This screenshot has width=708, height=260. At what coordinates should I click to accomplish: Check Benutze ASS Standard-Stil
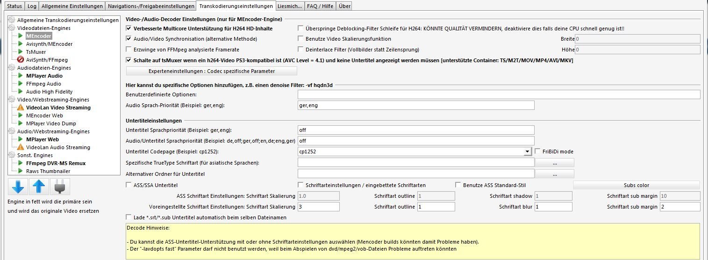tap(458, 185)
